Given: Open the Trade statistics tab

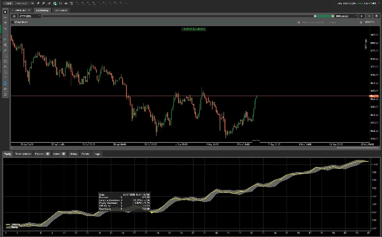Looking at the screenshot, I should click(23, 154).
